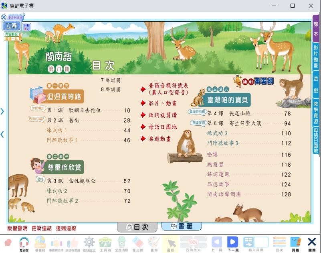Image resolution: width=321 pixels, height=253 pixels.
Task: Open 臺羅音標符號表 link
Action: 168,89
